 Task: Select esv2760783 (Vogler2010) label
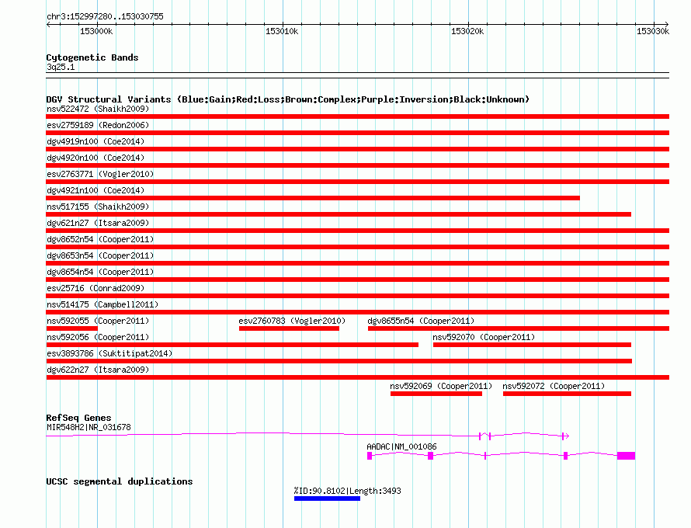[292, 321]
